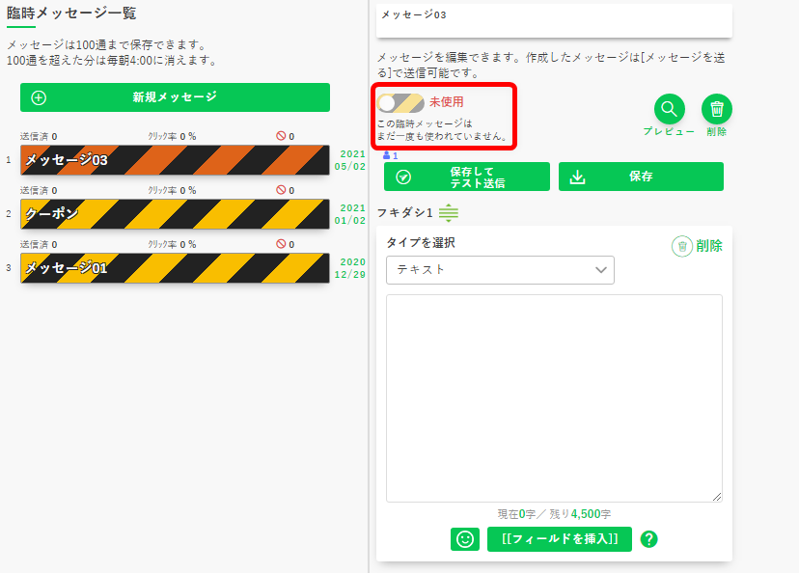799x573 pixels.
Task: Open the タイプを選択 dropdown
Action: tap(500, 270)
